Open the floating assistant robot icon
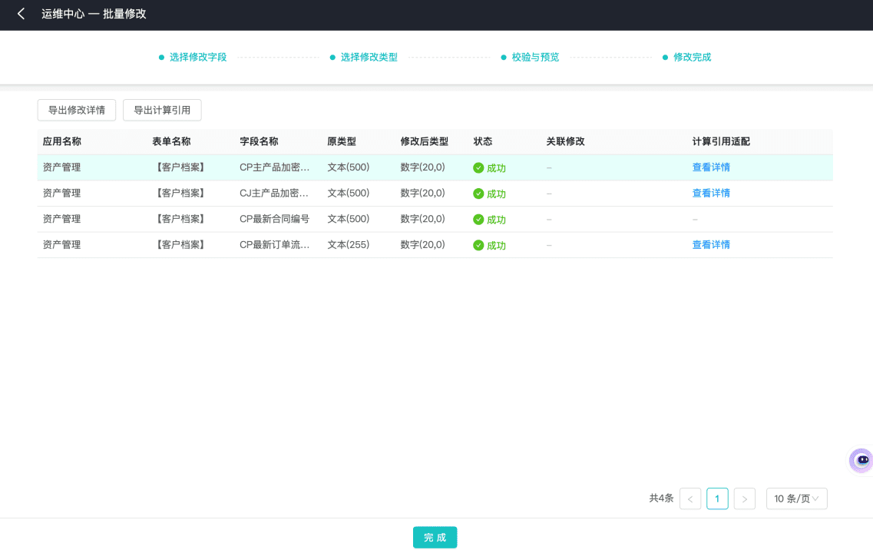The width and height of the screenshot is (873, 553). tap(861, 461)
